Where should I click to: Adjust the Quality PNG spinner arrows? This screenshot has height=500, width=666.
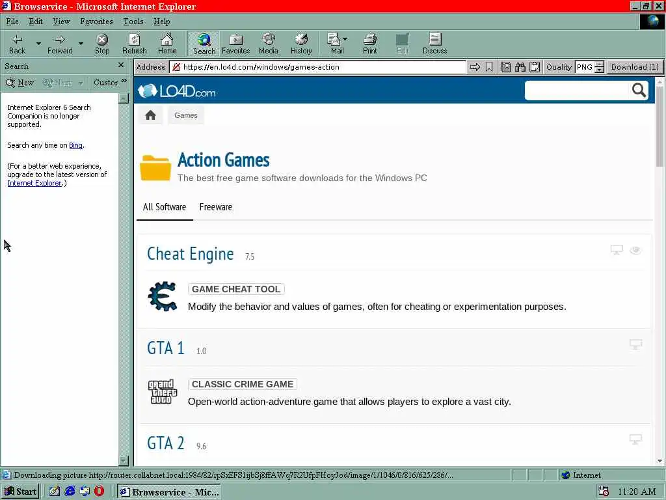click(x=599, y=67)
